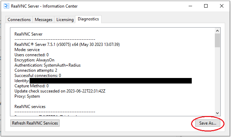Click the RealVNC logo in title bar

[6, 6]
